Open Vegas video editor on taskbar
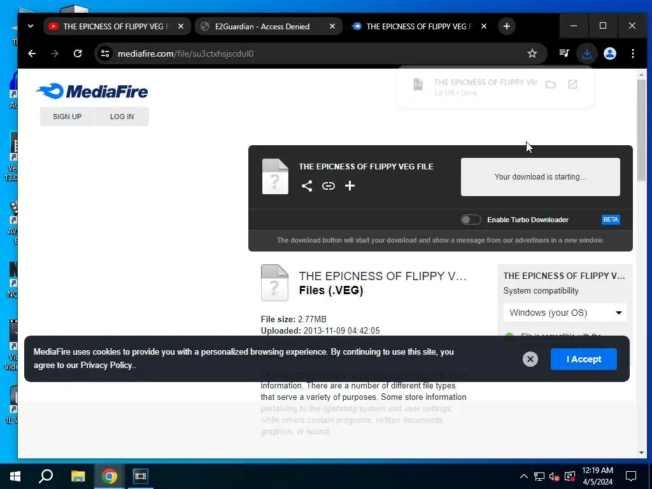 pyautogui.click(x=141, y=476)
